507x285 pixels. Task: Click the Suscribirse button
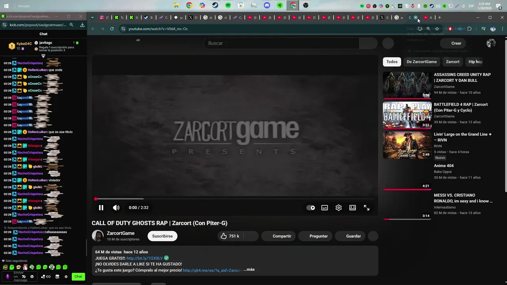(162, 236)
